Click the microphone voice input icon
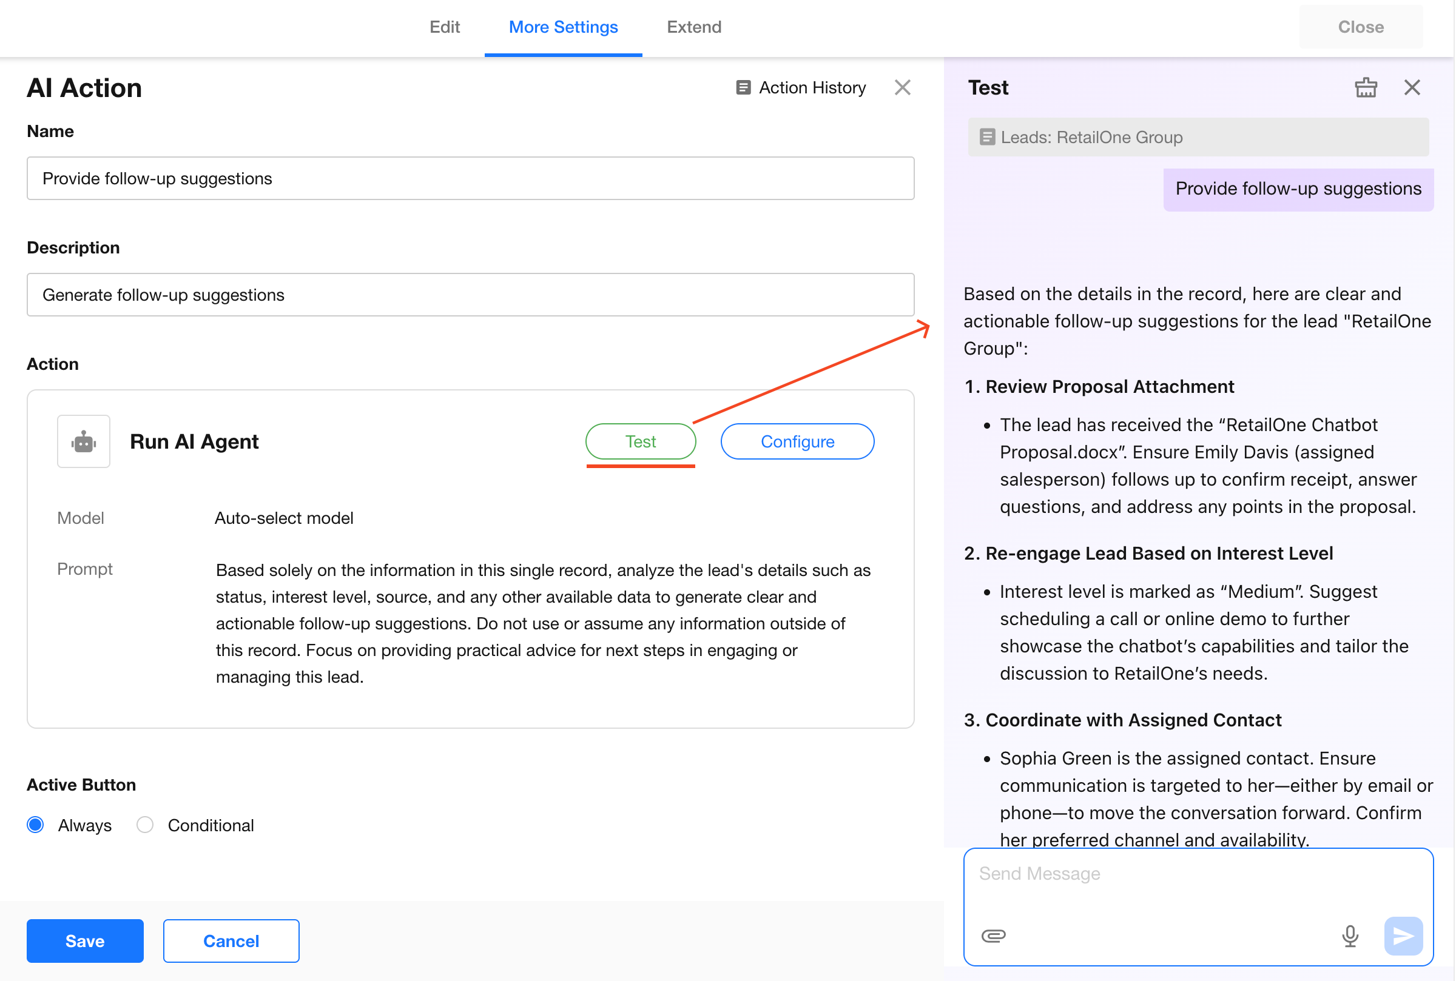Image resolution: width=1456 pixels, height=981 pixels. 1350,936
